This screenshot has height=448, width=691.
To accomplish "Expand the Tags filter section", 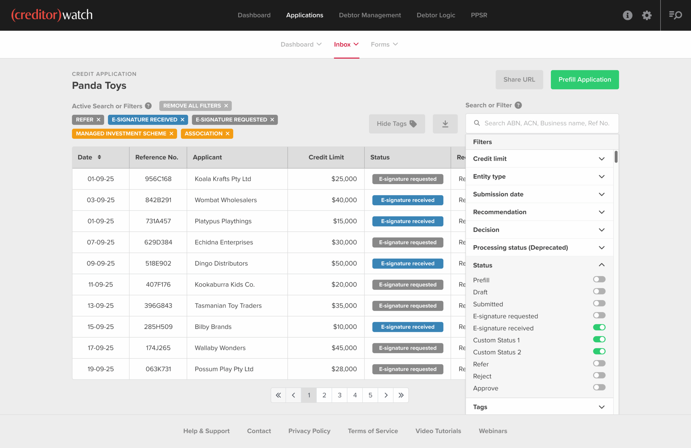I will point(602,407).
